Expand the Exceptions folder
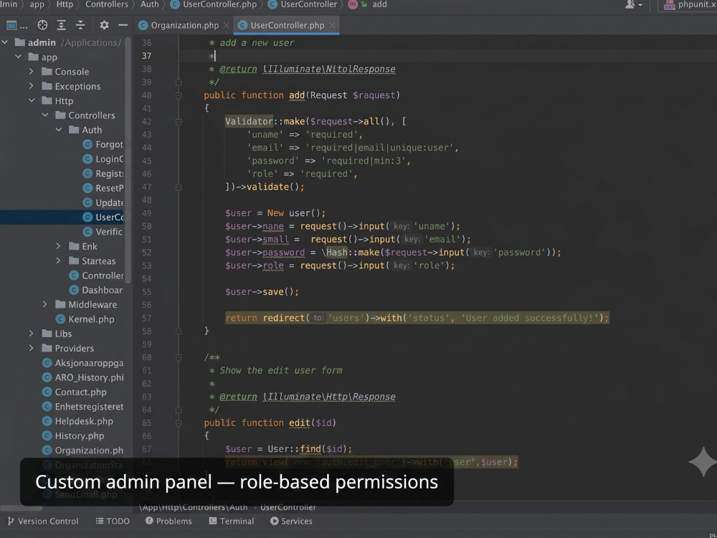 (x=31, y=87)
